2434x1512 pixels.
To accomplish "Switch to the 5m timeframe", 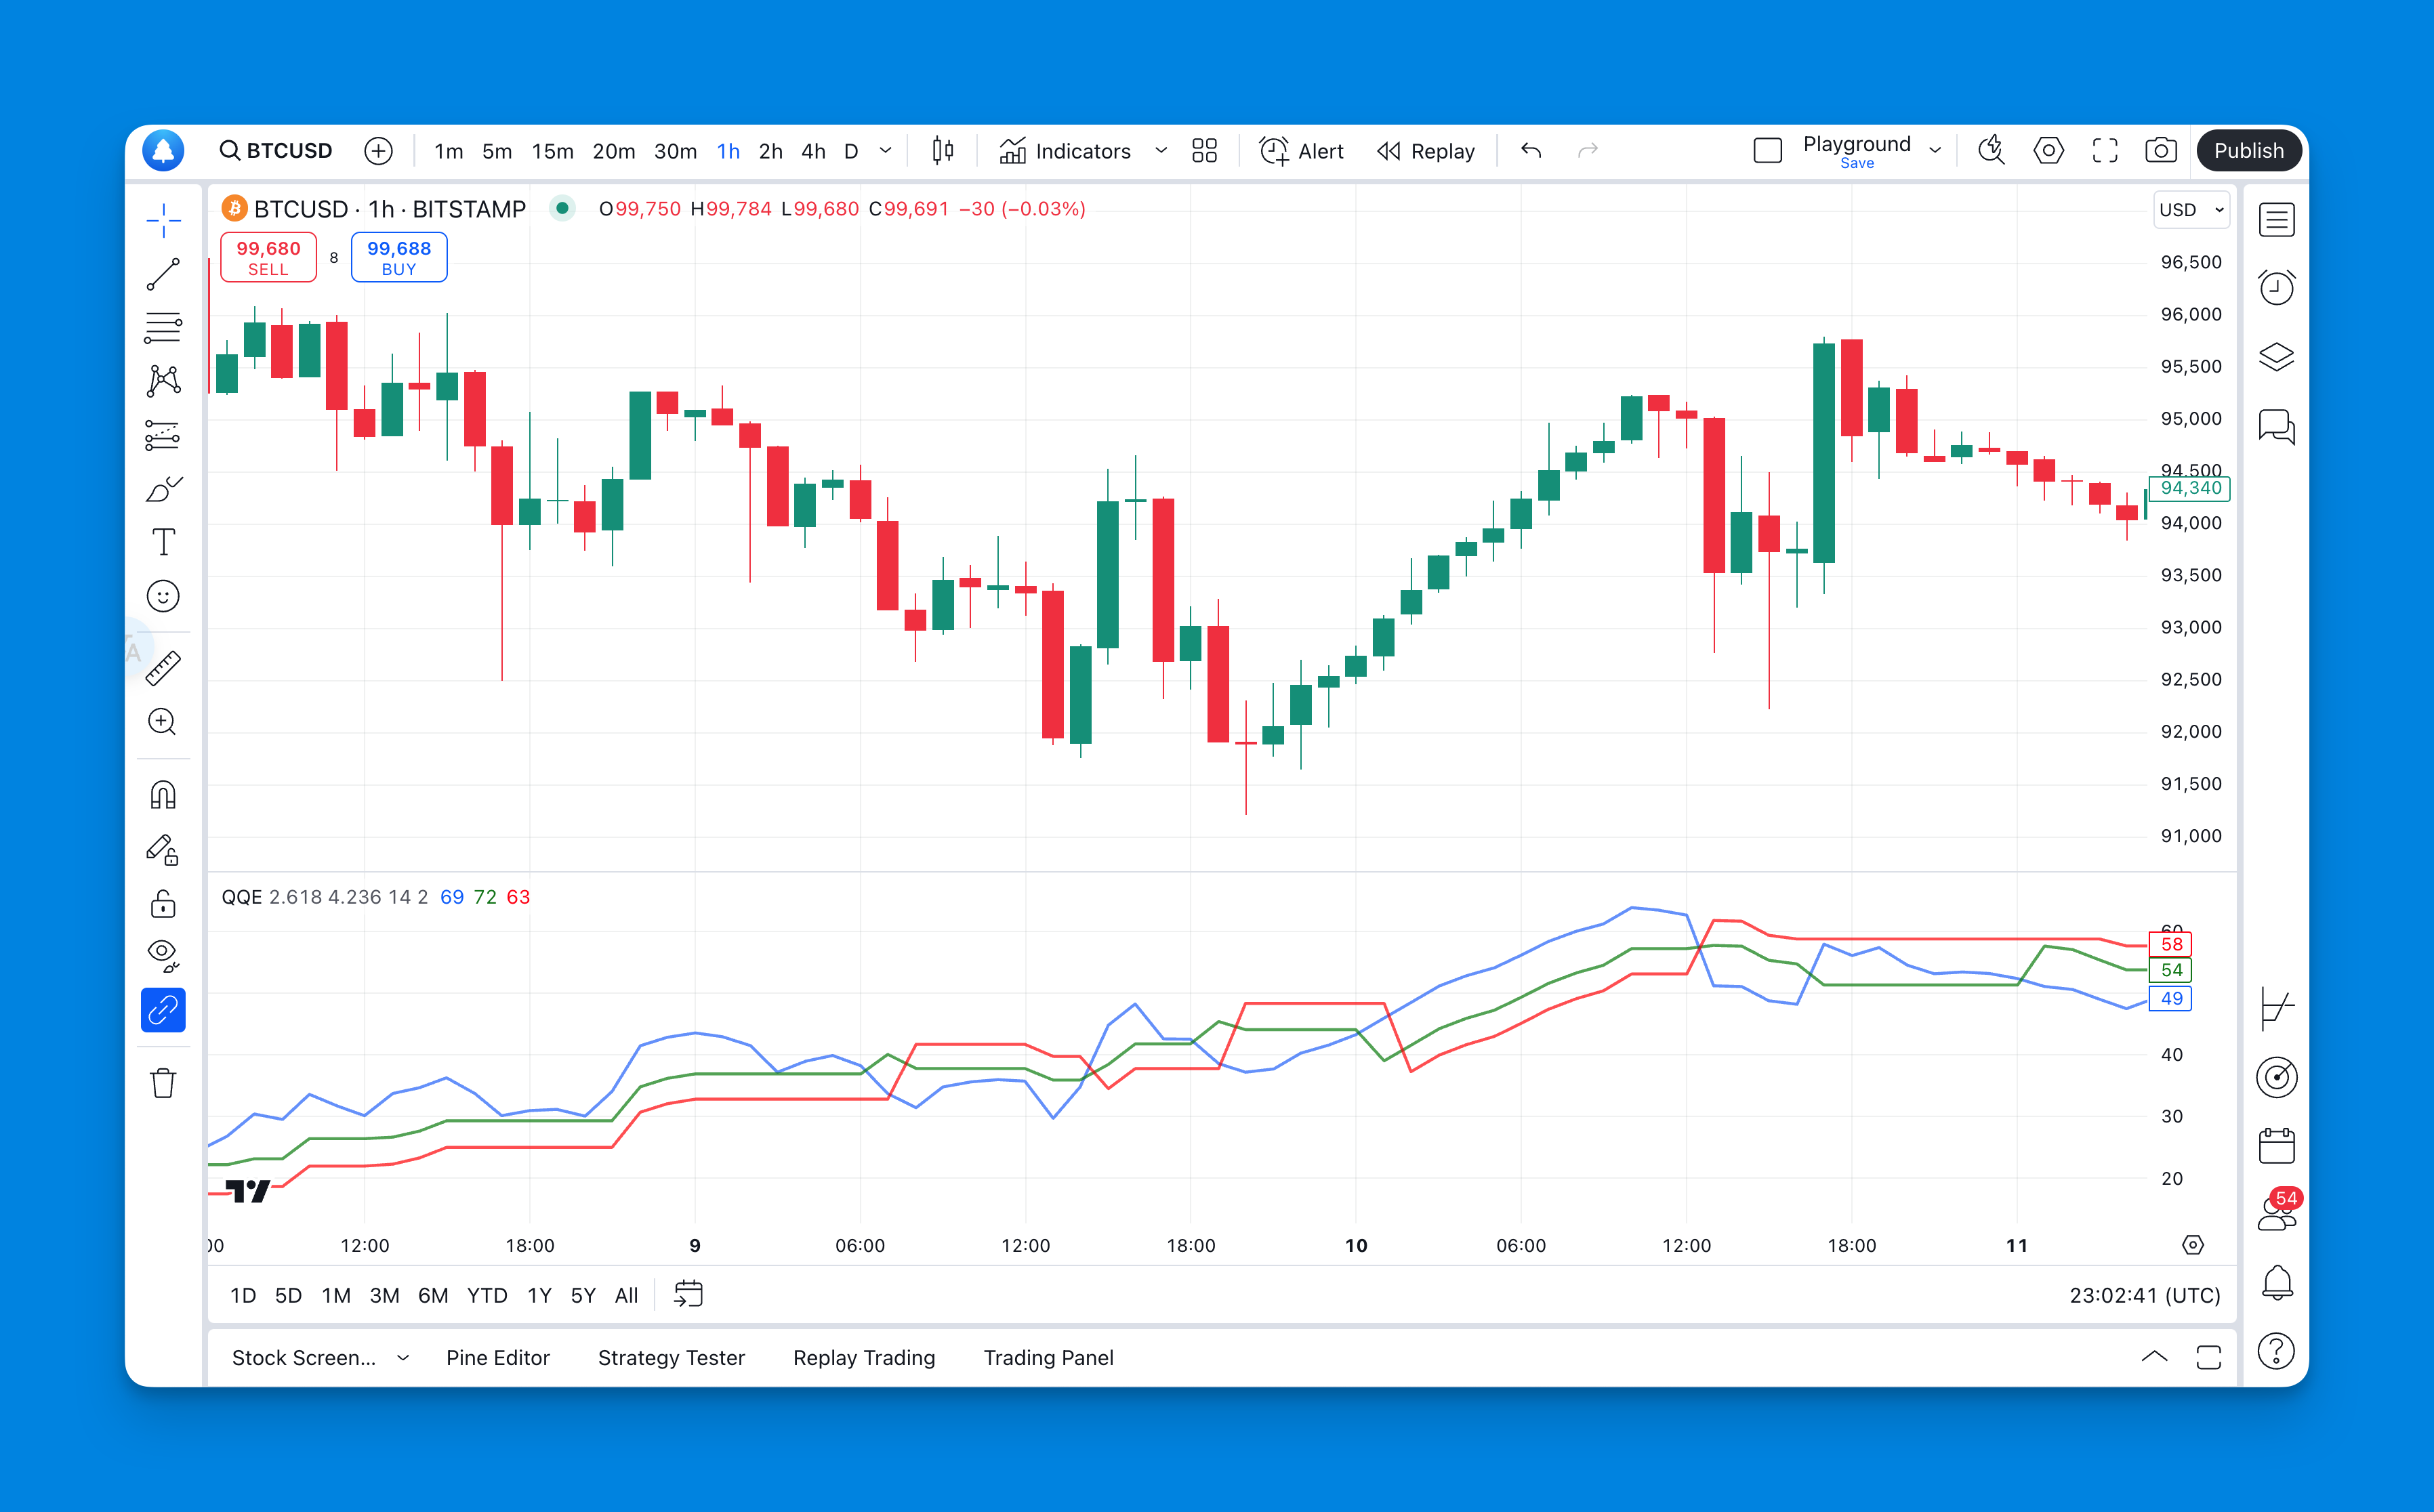I will coord(497,151).
